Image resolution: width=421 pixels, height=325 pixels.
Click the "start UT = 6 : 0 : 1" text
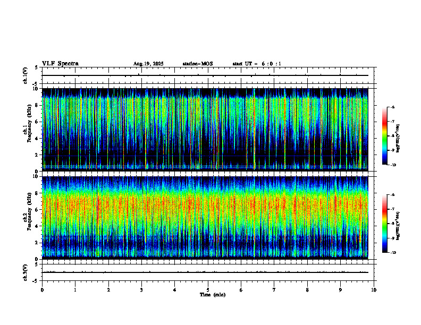(x=257, y=64)
